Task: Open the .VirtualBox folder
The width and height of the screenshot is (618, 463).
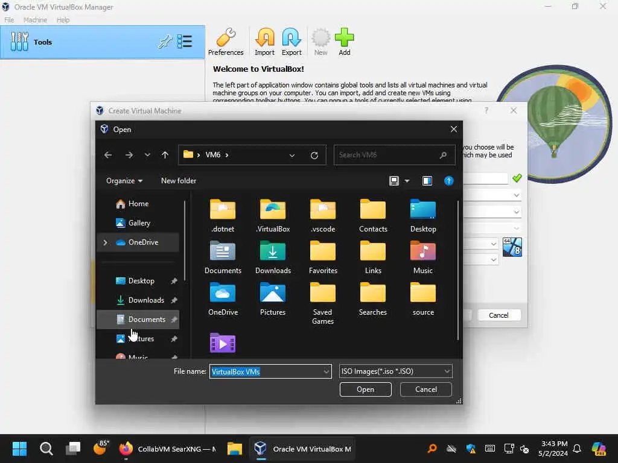Action: click(273, 215)
